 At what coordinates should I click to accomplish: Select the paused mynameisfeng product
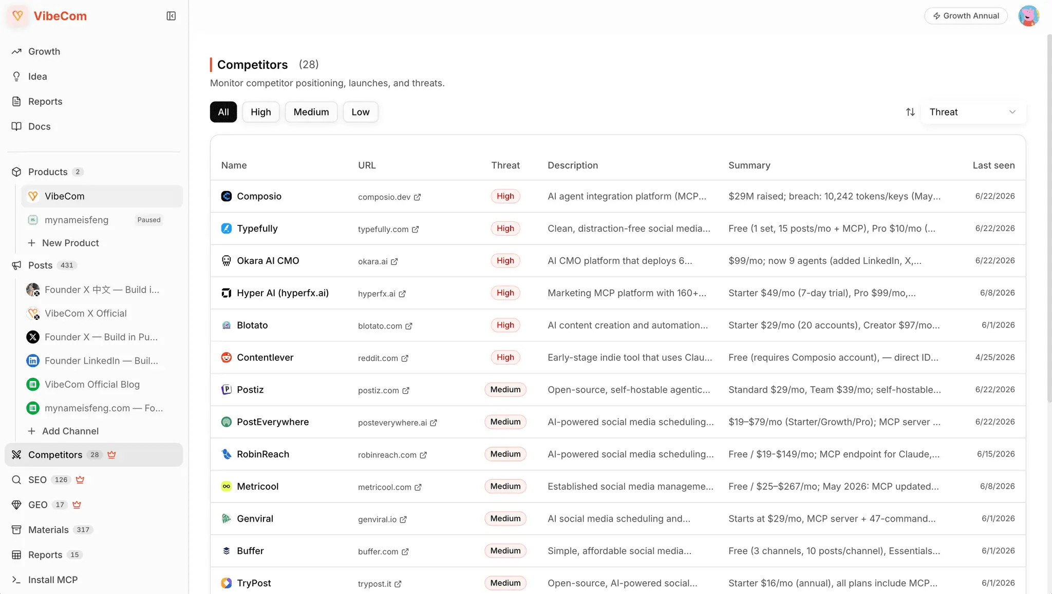coord(102,220)
